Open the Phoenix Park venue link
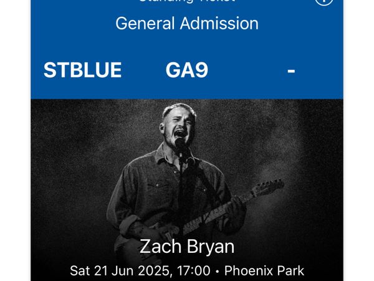The height and width of the screenshot is (281, 374). 264,271
